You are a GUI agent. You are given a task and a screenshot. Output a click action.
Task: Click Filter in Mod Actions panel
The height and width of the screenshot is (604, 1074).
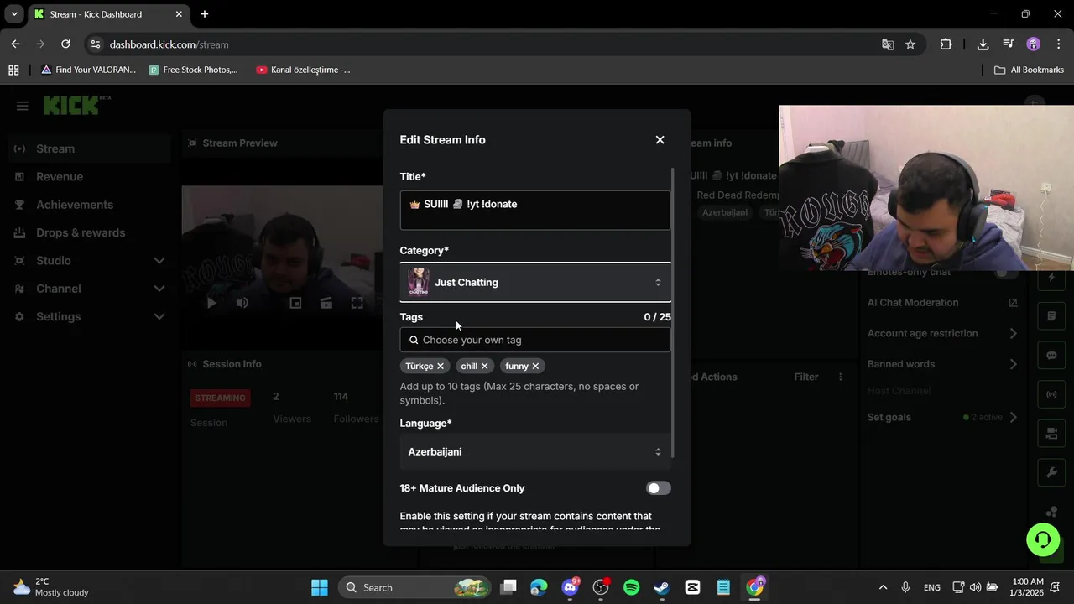pyautogui.click(x=806, y=377)
